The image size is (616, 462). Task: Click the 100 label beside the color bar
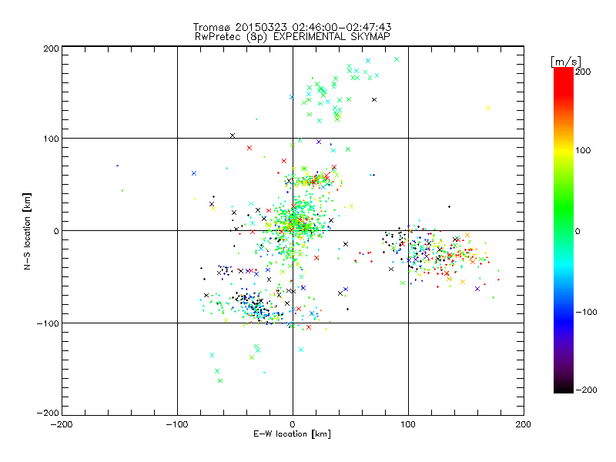point(583,150)
